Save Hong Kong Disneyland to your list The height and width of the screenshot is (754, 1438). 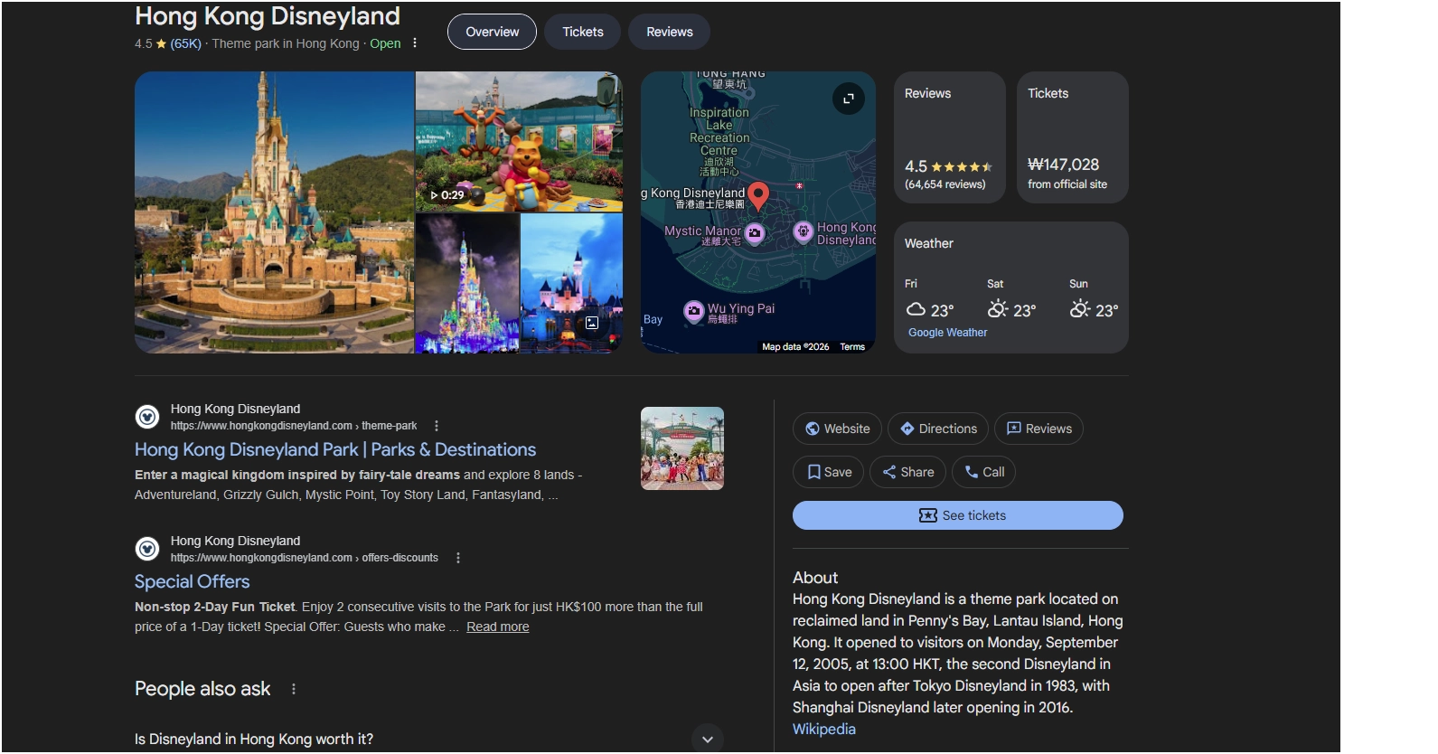(x=828, y=472)
